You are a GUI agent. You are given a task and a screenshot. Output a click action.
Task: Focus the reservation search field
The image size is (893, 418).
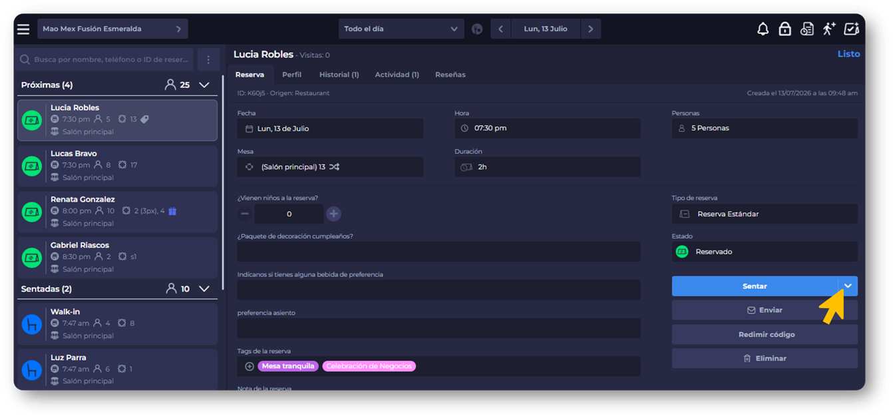coord(105,60)
